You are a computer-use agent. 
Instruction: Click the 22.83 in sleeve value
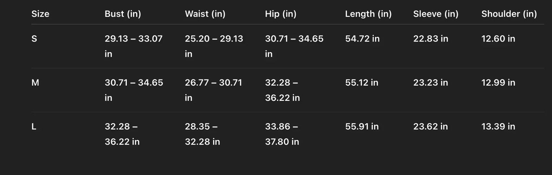[431, 39]
